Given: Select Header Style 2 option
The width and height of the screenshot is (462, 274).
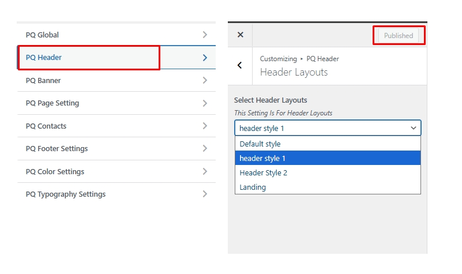Looking at the screenshot, I should tap(263, 172).
